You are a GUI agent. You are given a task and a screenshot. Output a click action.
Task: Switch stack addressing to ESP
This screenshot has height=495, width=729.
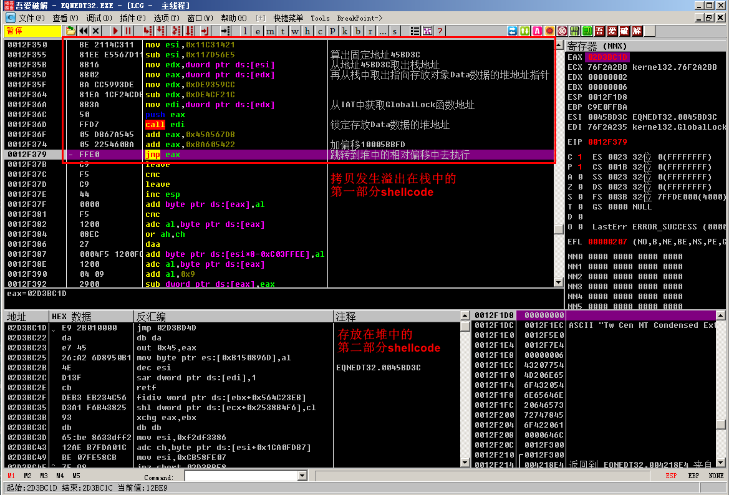click(671, 476)
